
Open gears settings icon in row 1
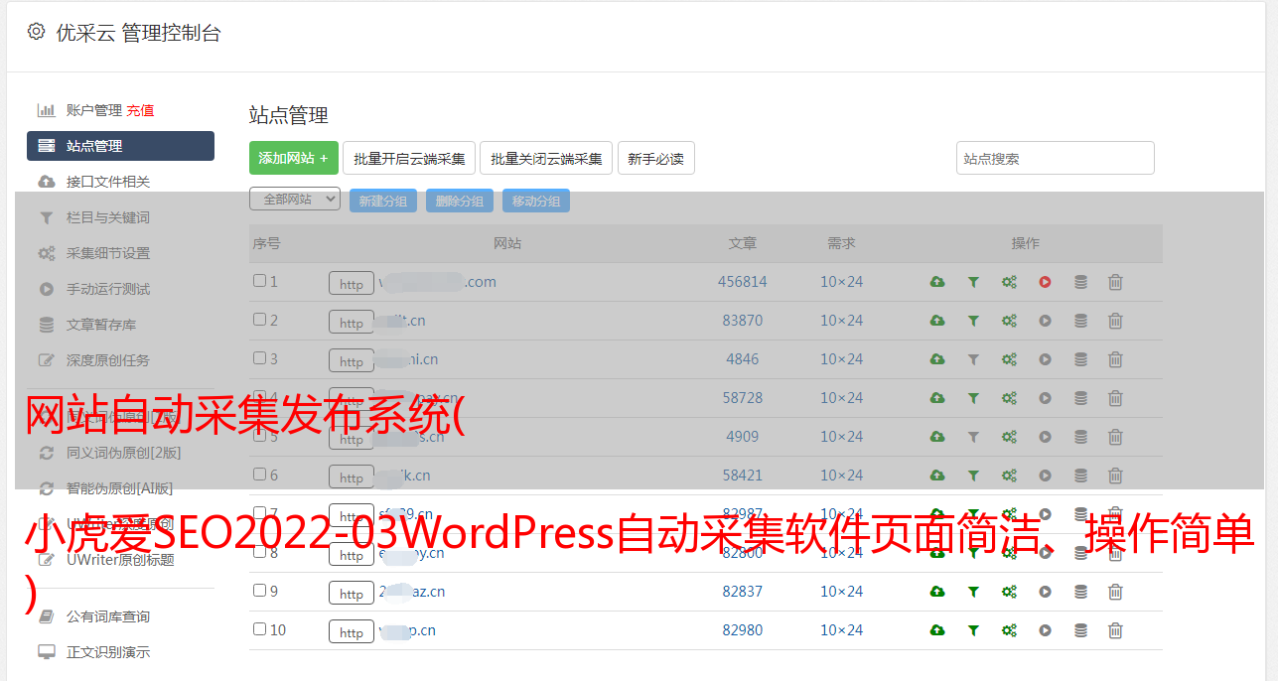coord(1009,282)
